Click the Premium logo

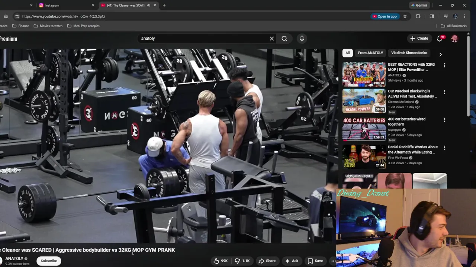click(9, 39)
